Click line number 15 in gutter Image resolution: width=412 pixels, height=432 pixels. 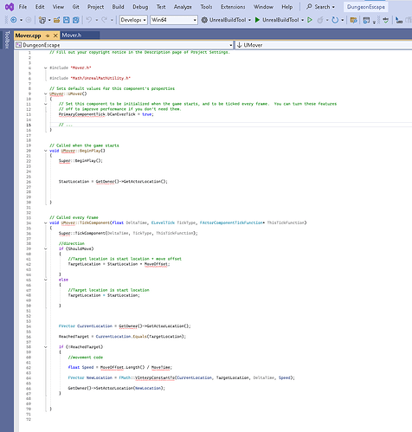29,125
